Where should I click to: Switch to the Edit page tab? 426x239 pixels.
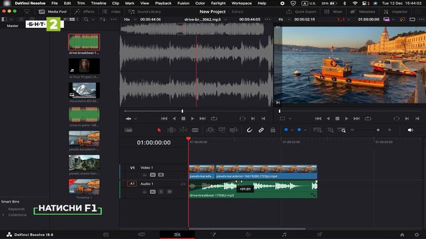pos(177,234)
